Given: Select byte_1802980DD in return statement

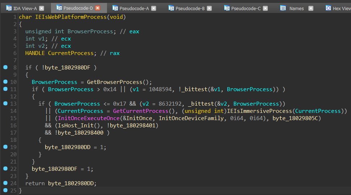Looking at the screenshot, I should pyautogui.click(x=71, y=183).
